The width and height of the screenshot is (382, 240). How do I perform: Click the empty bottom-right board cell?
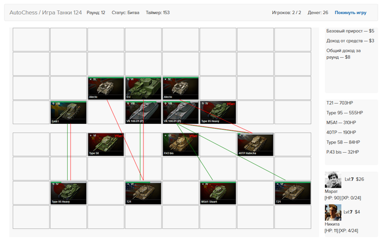[x=293, y=217]
